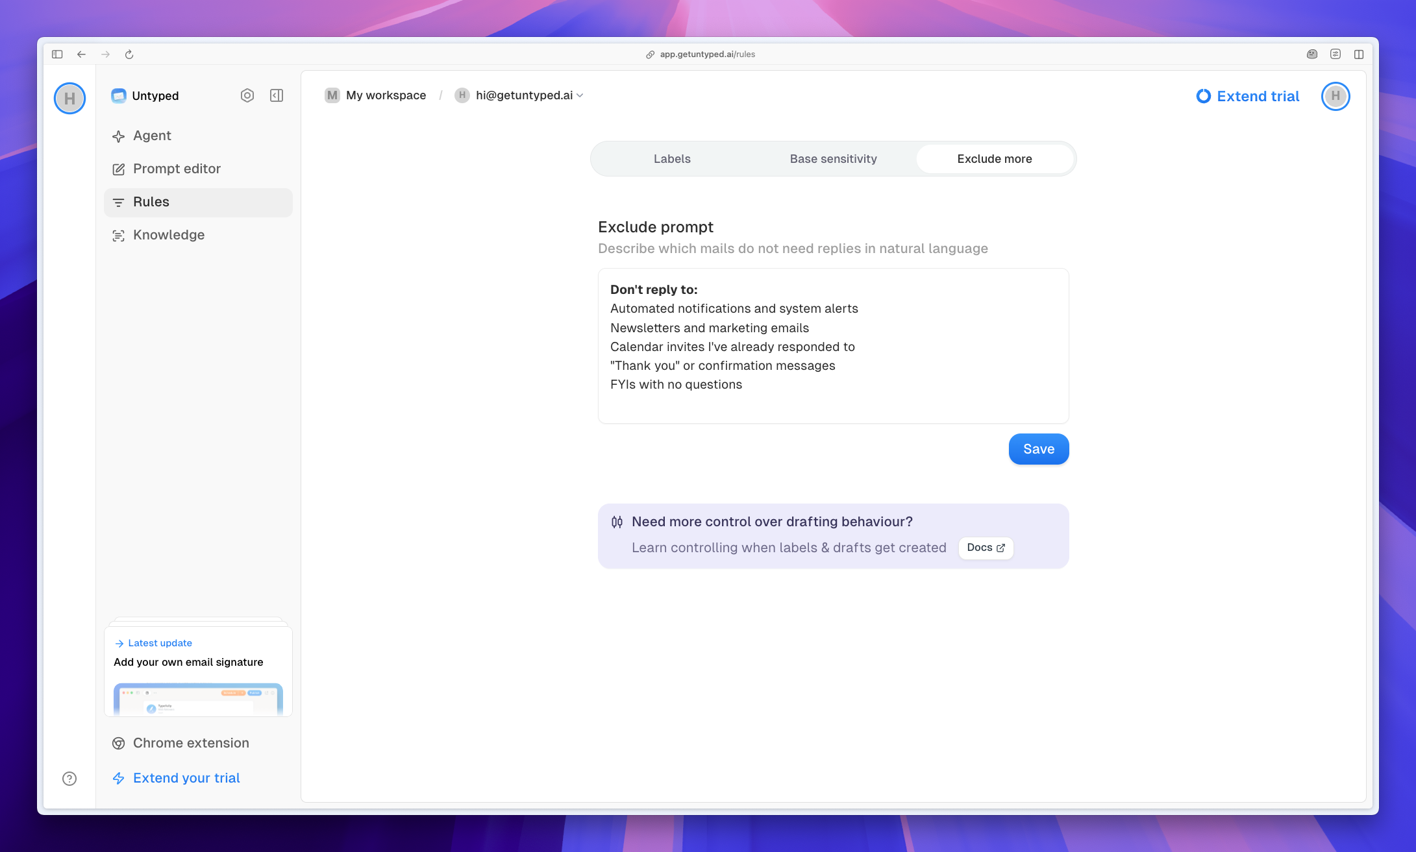The width and height of the screenshot is (1416, 852).
Task: Toggle the browser sidebar view
Action: coord(56,55)
